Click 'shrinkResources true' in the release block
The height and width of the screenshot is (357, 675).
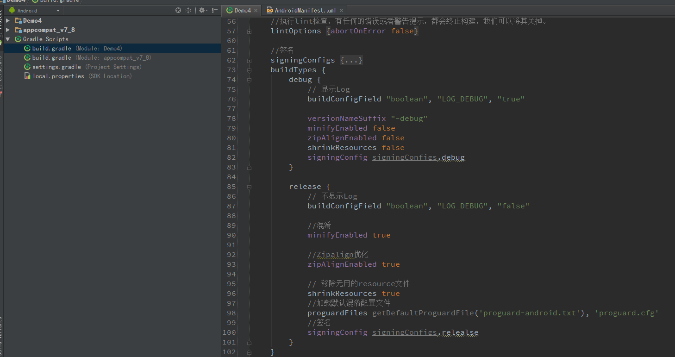pos(354,294)
